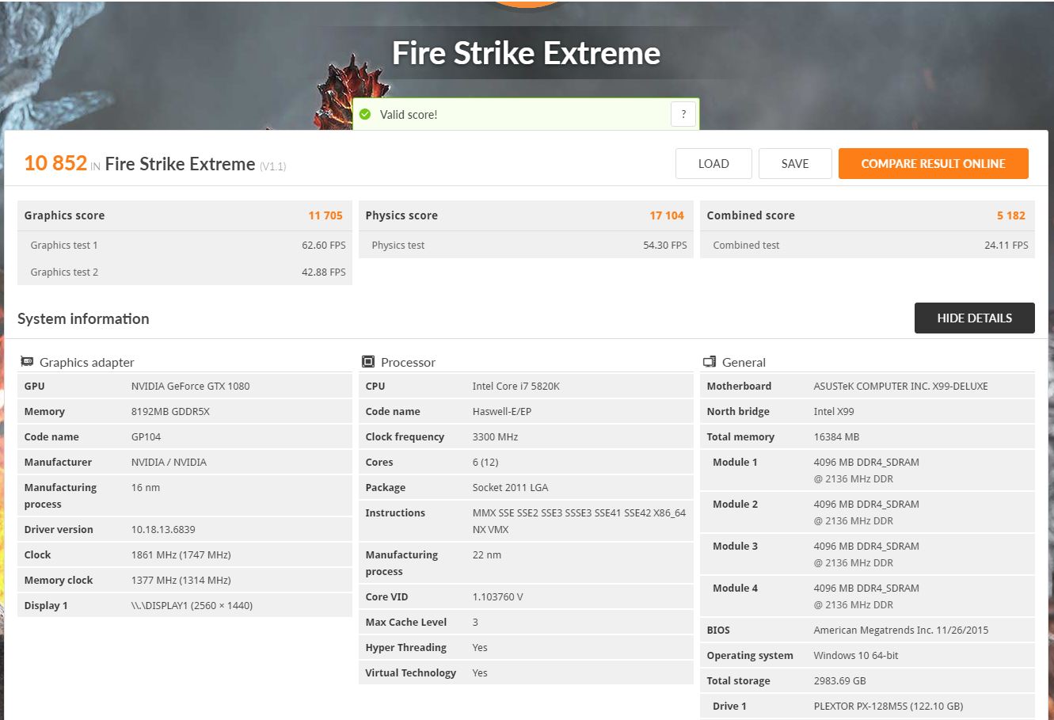Click North bridge value Intel X99
Image resolution: width=1054 pixels, height=720 pixels.
click(x=834, y=412)
